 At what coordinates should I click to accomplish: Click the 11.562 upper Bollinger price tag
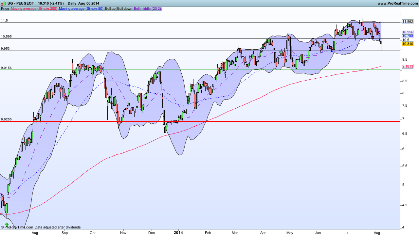[408, 22]
